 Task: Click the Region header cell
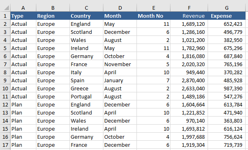pos(53,16)
